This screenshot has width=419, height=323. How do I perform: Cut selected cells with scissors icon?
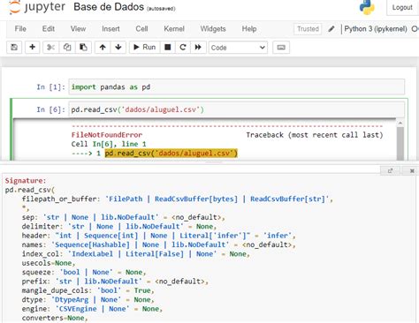[x=51, y=47]
